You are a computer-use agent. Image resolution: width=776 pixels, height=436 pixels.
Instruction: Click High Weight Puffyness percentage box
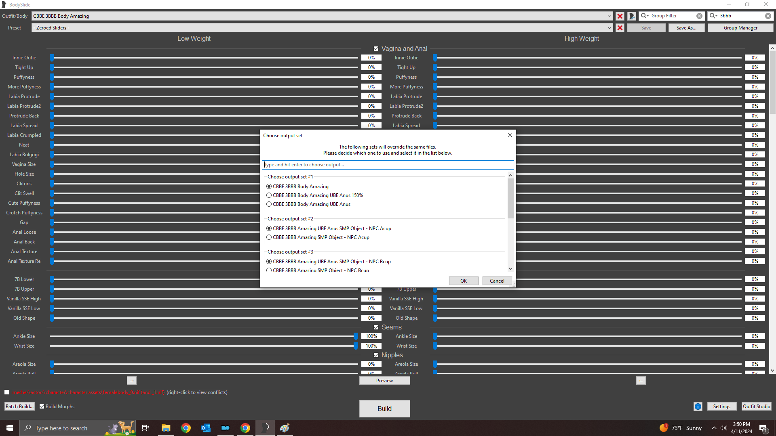point(755,77)
